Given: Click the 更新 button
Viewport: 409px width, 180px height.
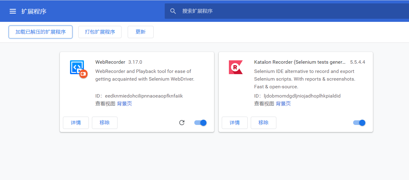Looking at the screenshot, I should (141, 32).
